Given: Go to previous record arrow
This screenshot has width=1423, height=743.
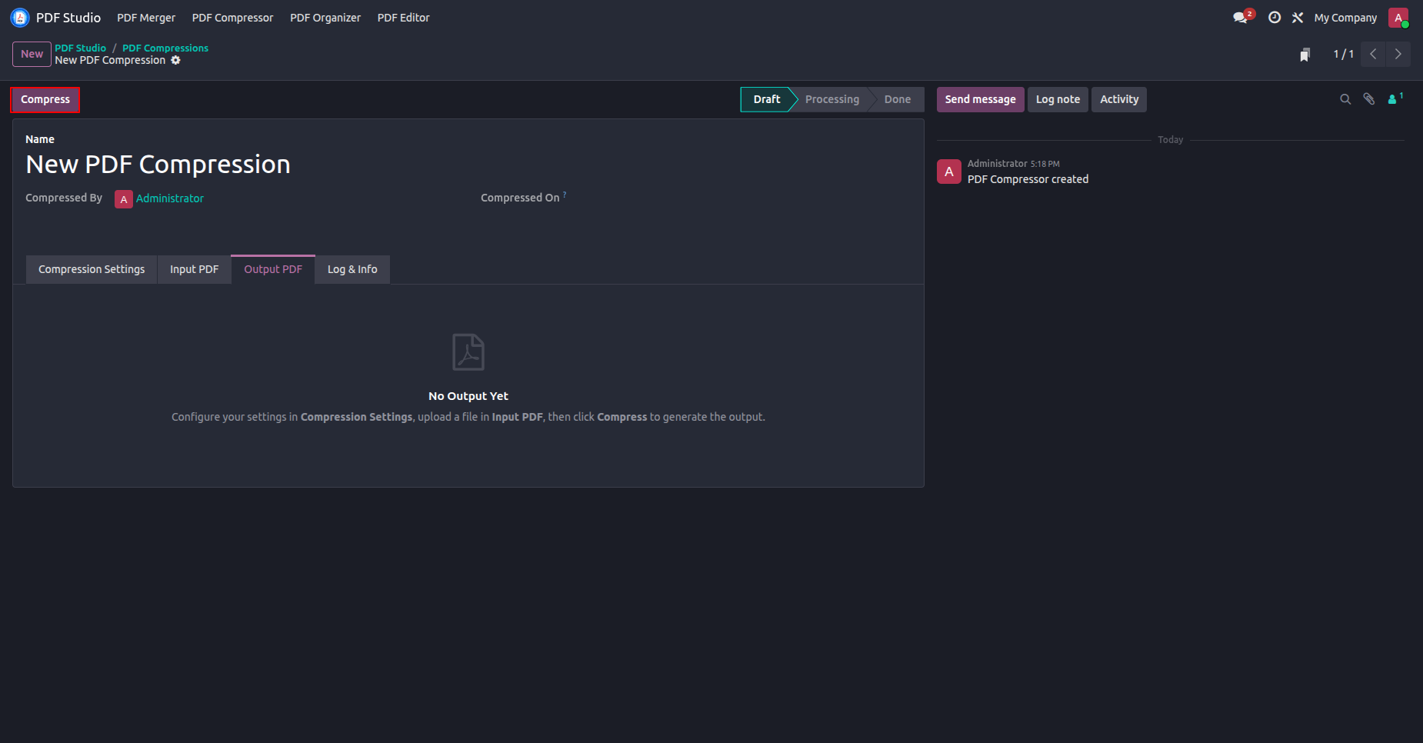Looking at the screenshot, I should coord(1373,54).
